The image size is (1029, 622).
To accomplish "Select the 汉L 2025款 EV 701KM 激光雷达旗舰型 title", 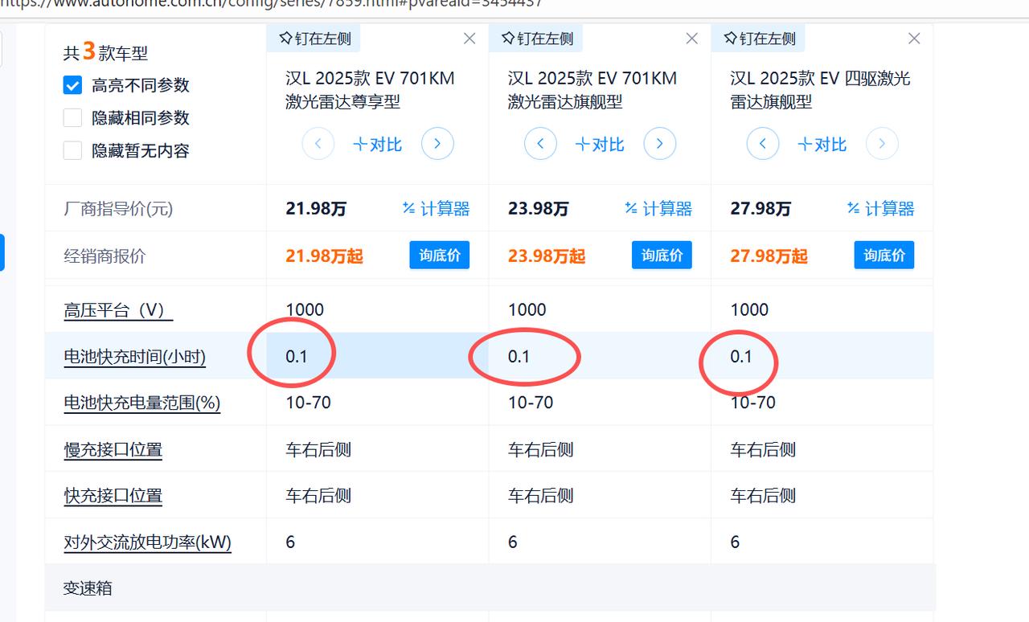I will coord(592,90).
